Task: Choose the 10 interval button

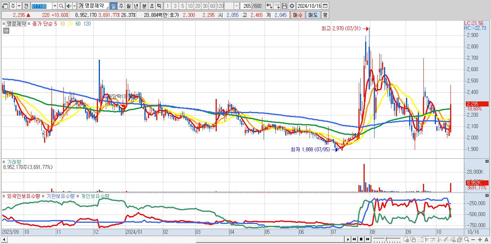Action: point(190,6)
